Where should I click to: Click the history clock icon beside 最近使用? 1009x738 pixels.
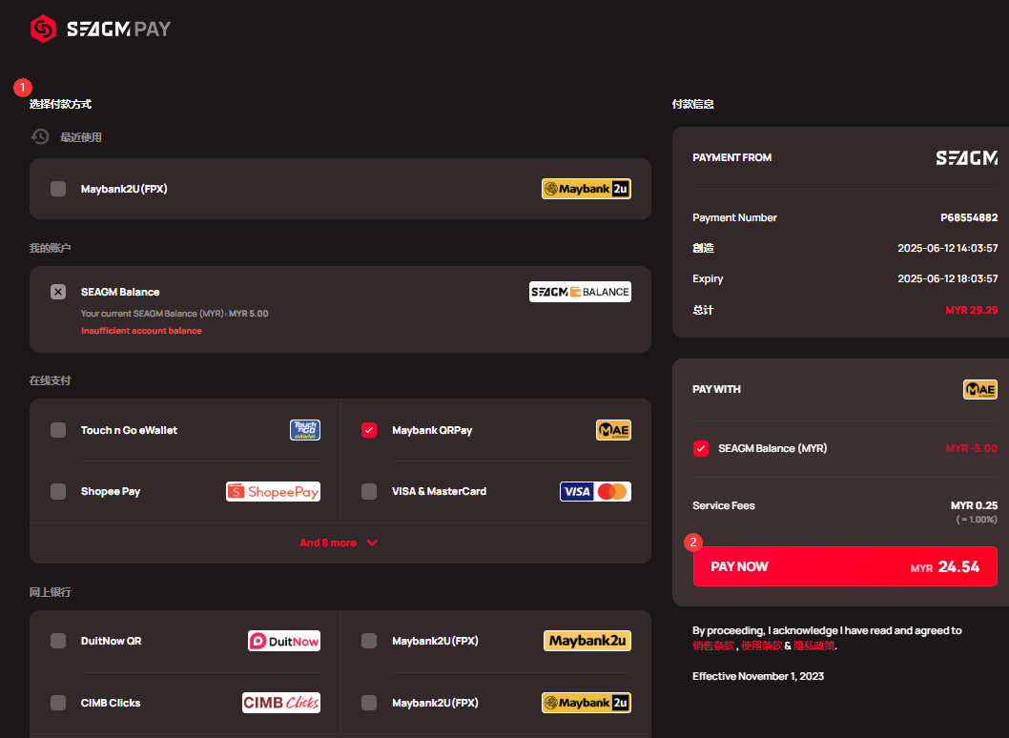point(40,136)
